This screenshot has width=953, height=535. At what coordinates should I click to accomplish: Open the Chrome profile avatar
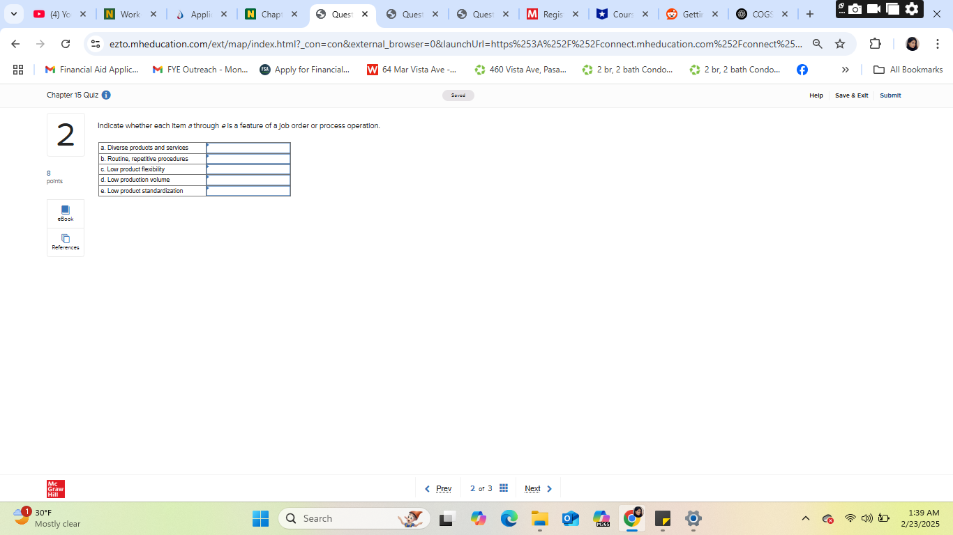point(913,44)
